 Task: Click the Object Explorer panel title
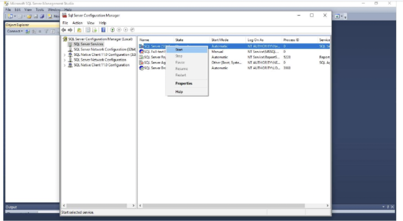[17, 25]
